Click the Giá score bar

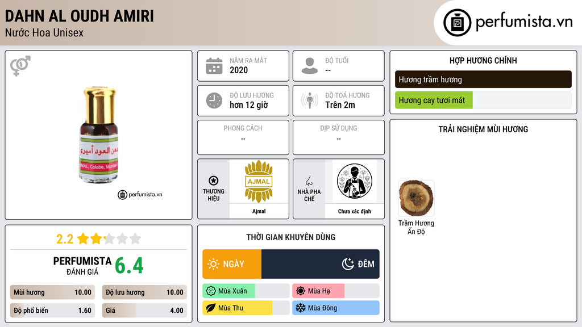pyautogui.click(x=144, y=311)
